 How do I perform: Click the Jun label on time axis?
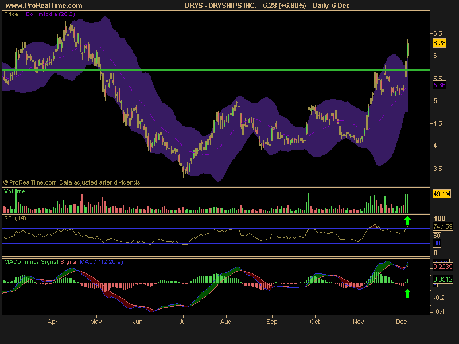point(138,322)
